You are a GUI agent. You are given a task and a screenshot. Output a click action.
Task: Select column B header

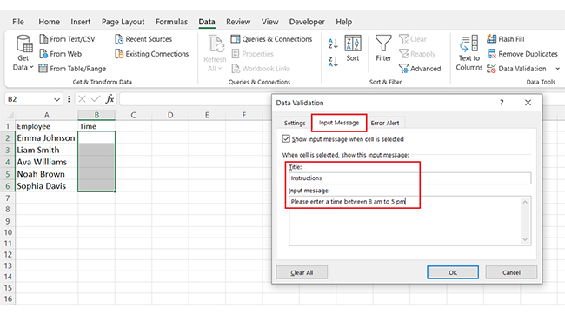[x=96, y=115]
